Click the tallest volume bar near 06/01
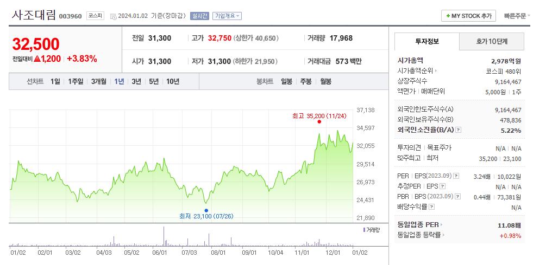The width and height of the screenshot is (552, 265). 164,237
